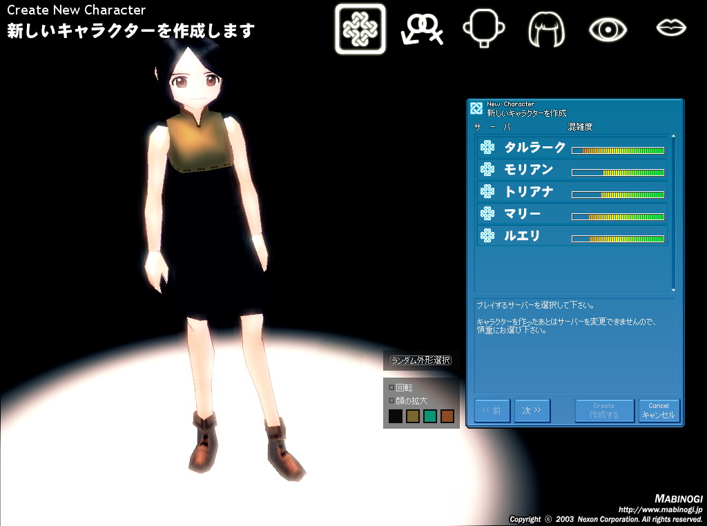The image size is (707, 526).
Task: Click the knot icon beside マリー
Action: click(487, 213)
